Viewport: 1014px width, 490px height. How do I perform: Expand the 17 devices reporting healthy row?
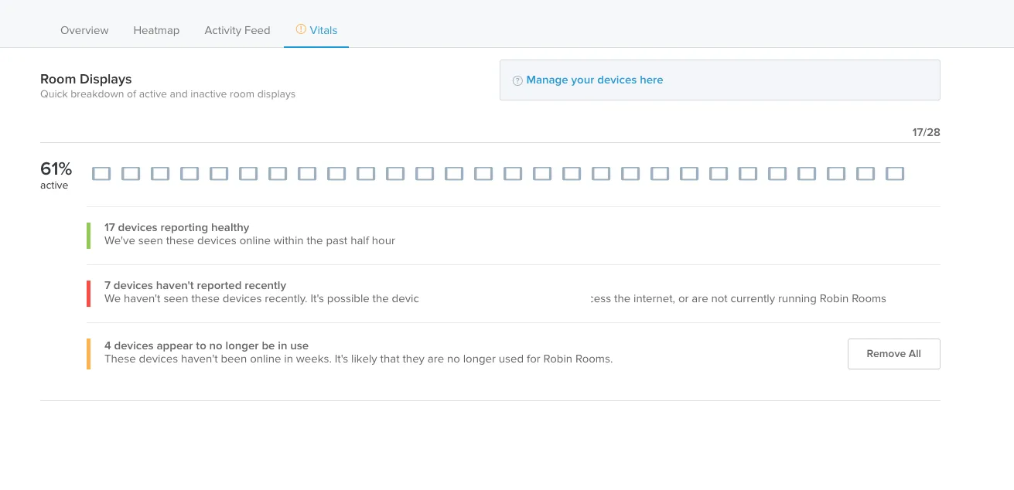point(514,236)
